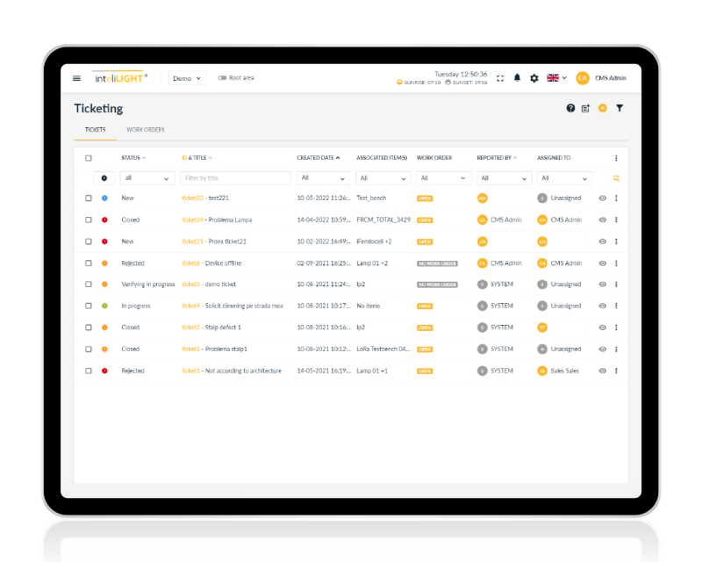702x562 pixels.
Task: Toggle fullscreen mode icon in the header
Action: [500, 78]
